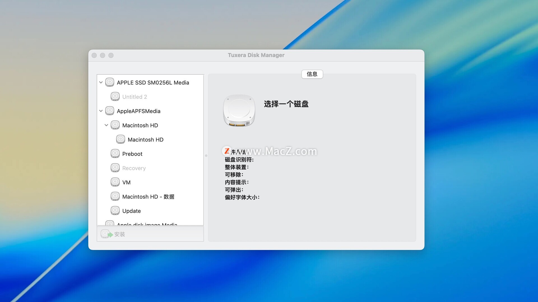Click the Recovery volume icon
The width and height of the screenshot is (538, 302).
pos(115,168)
